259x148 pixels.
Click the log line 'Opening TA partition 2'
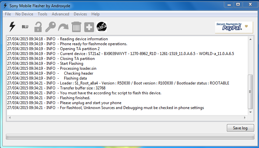[53, 49]
